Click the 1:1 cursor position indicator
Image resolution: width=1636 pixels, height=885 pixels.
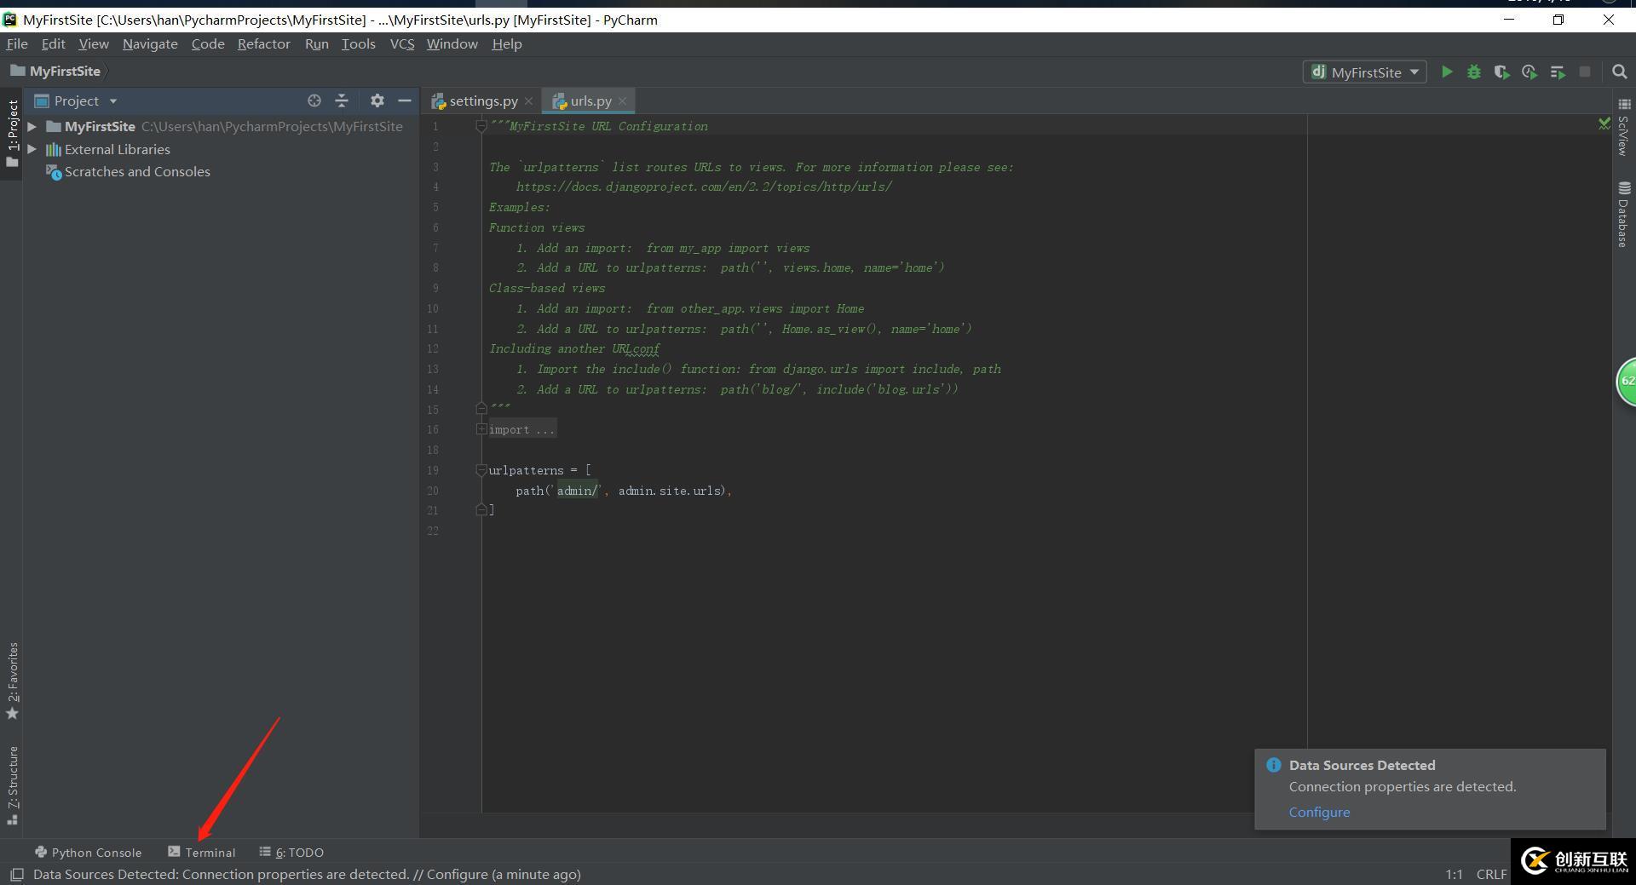[x=1454, y=875]
